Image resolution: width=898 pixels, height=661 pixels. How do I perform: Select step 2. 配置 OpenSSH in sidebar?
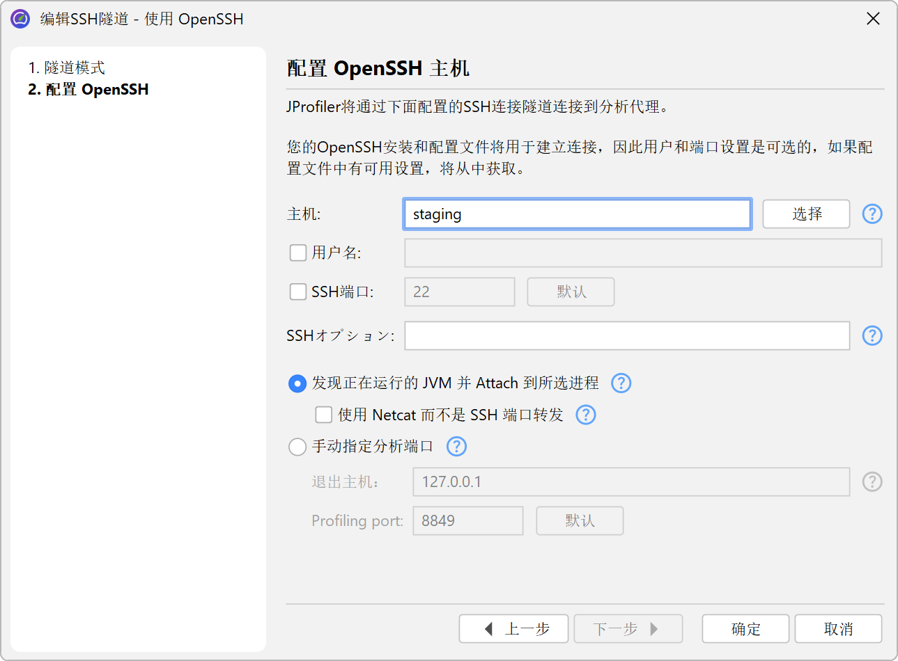coord(88,89)
